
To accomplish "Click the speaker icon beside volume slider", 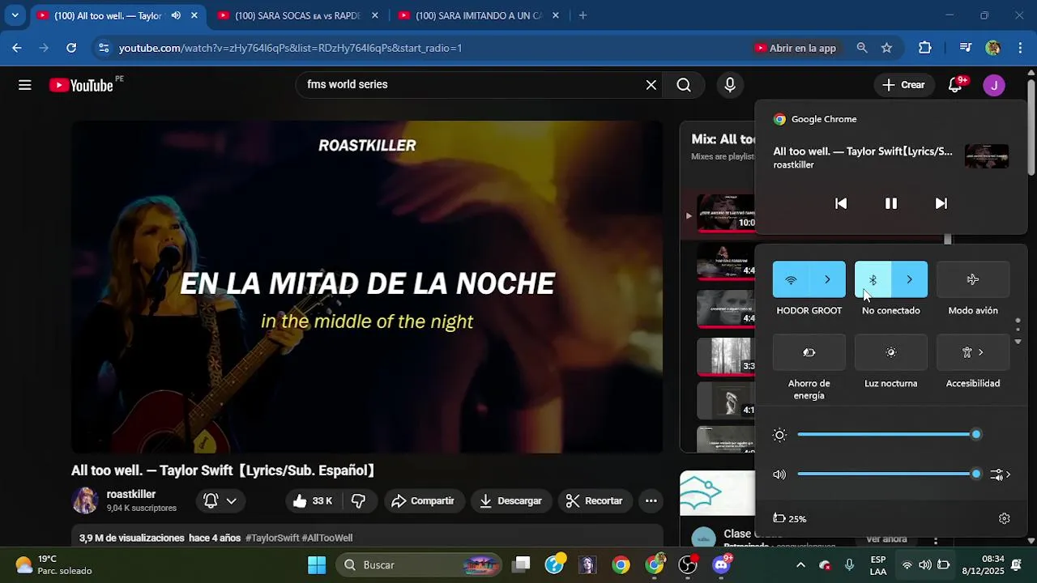I will click(x=779, y=474).
